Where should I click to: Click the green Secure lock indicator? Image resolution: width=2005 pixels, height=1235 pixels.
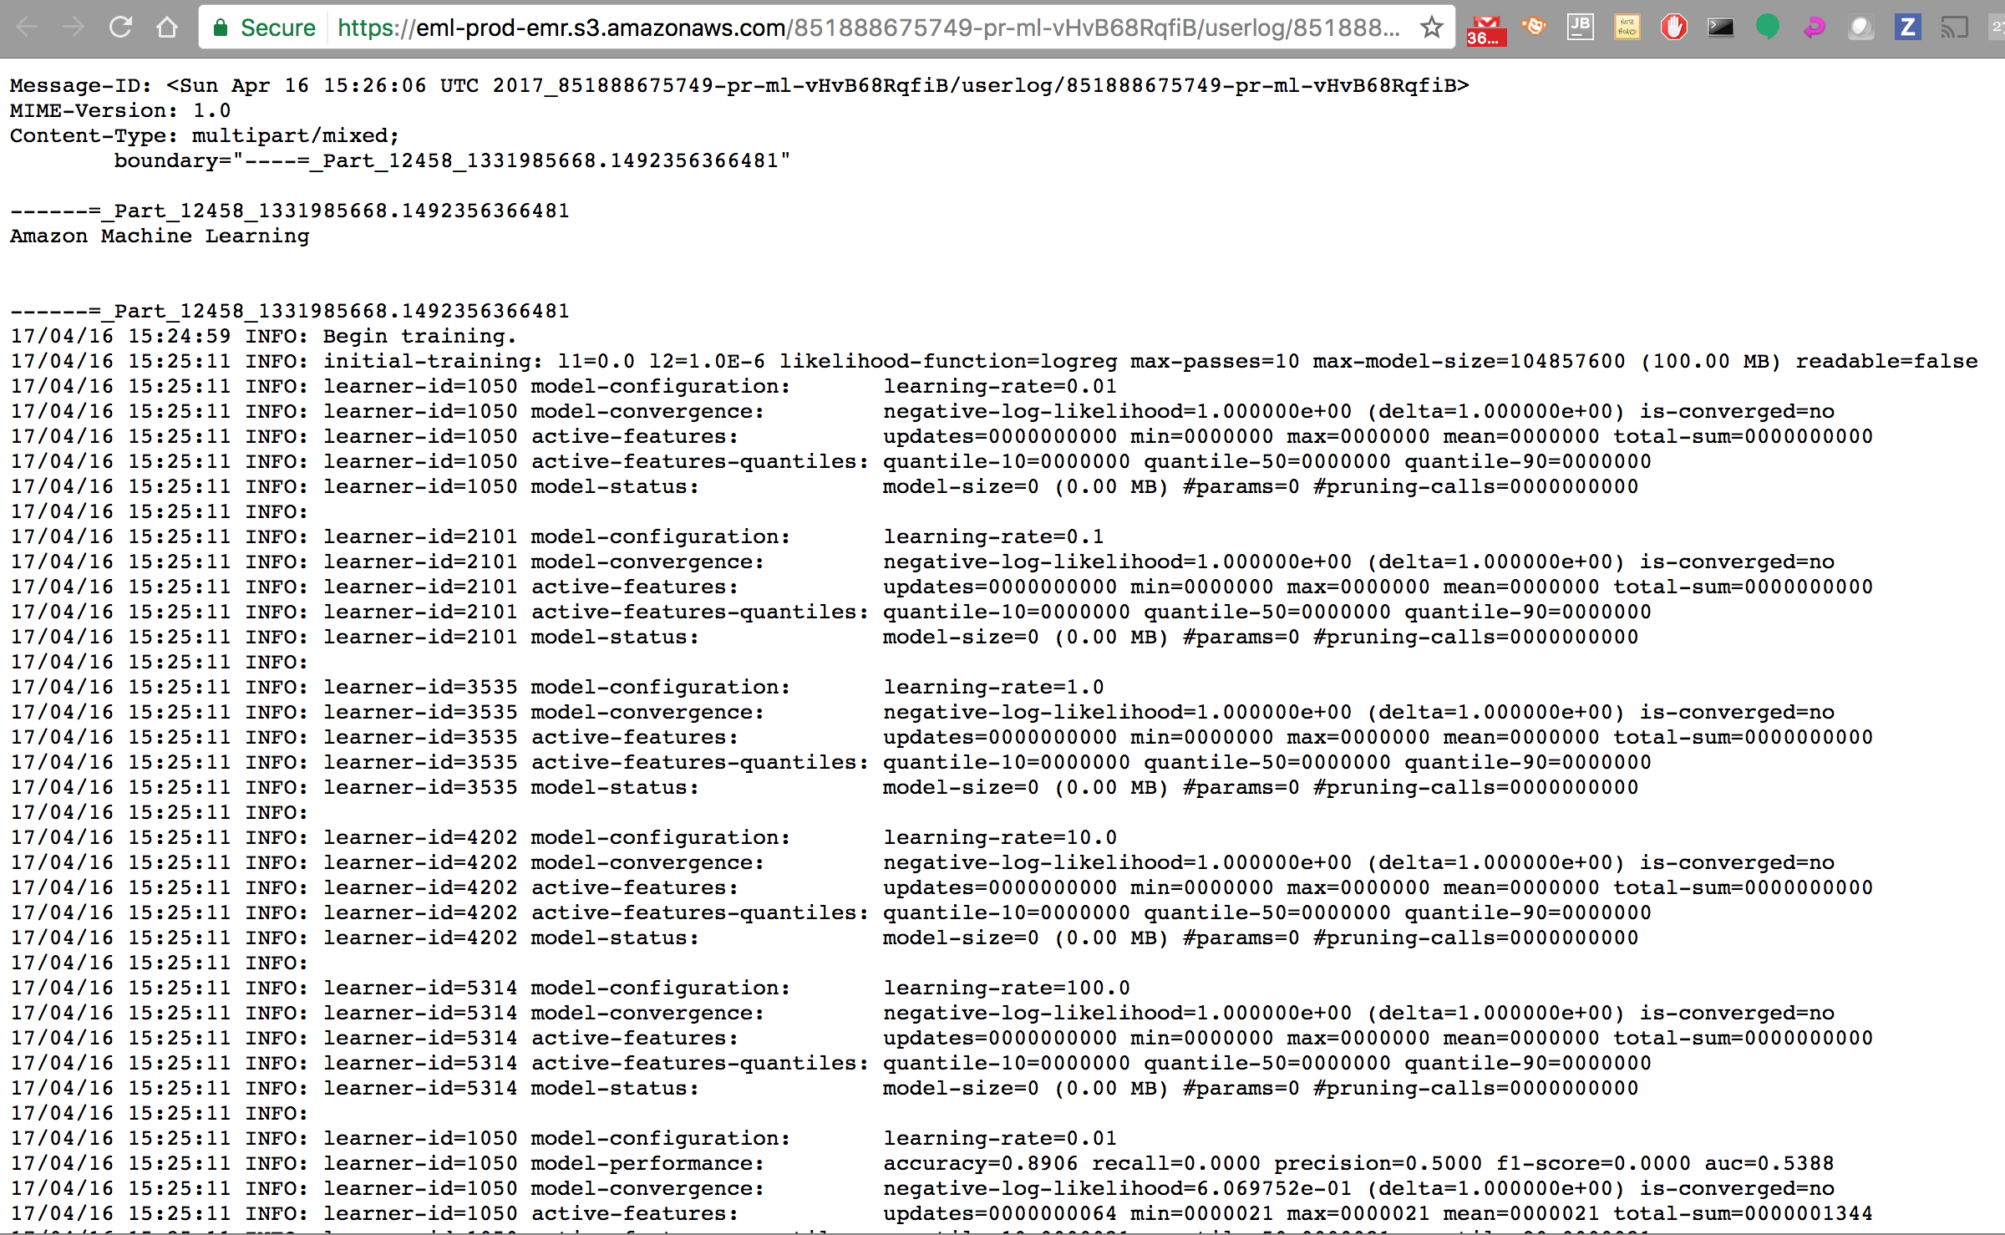265,28
